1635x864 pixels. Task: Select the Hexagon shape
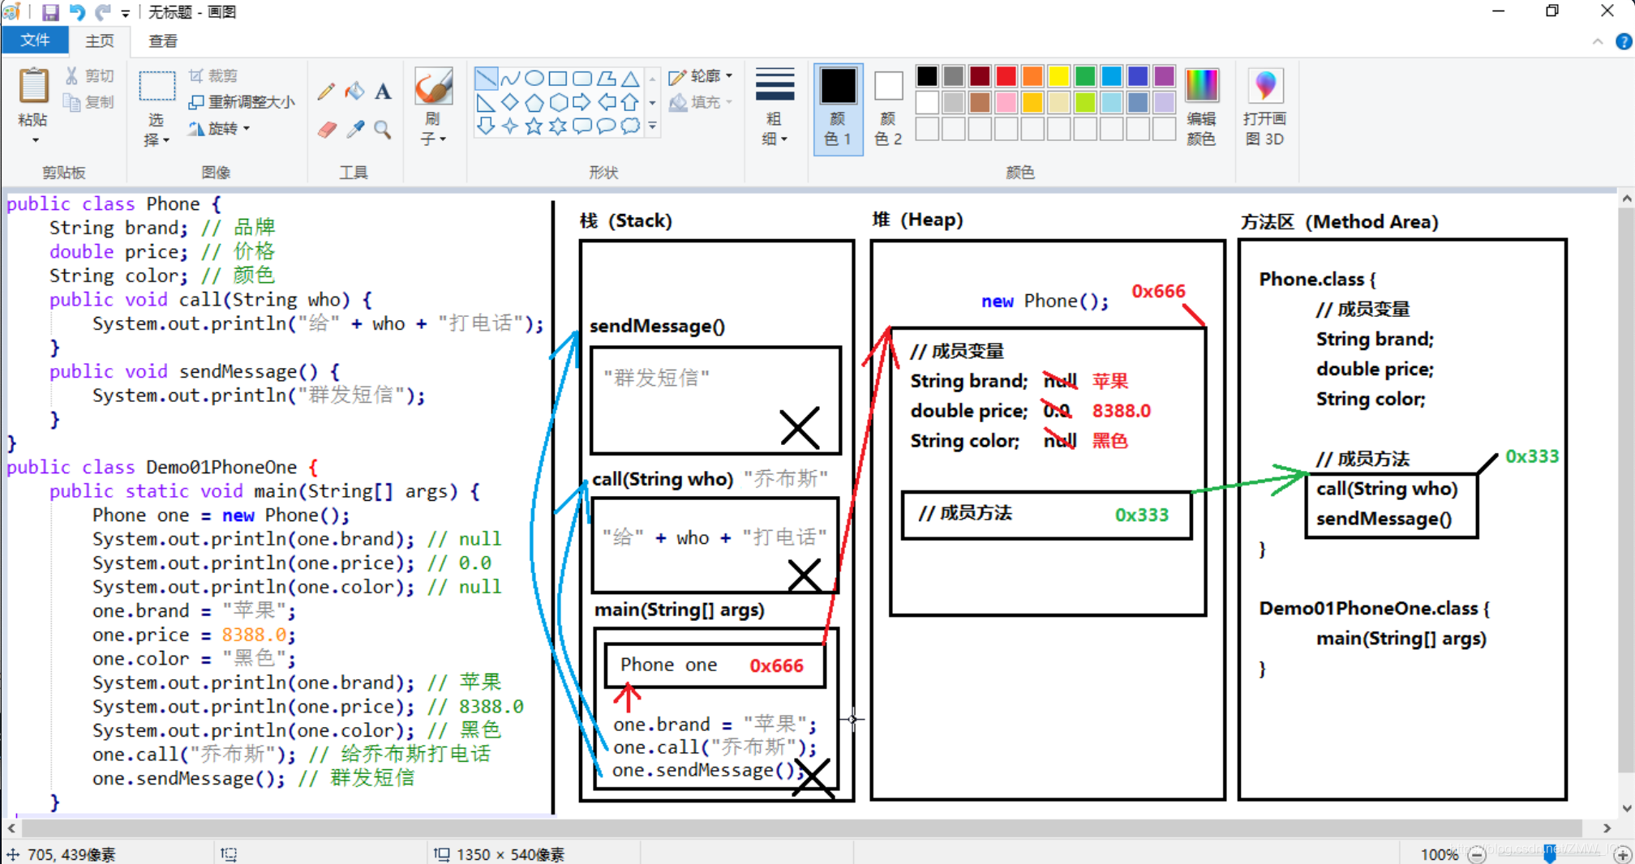pos(558,102)
